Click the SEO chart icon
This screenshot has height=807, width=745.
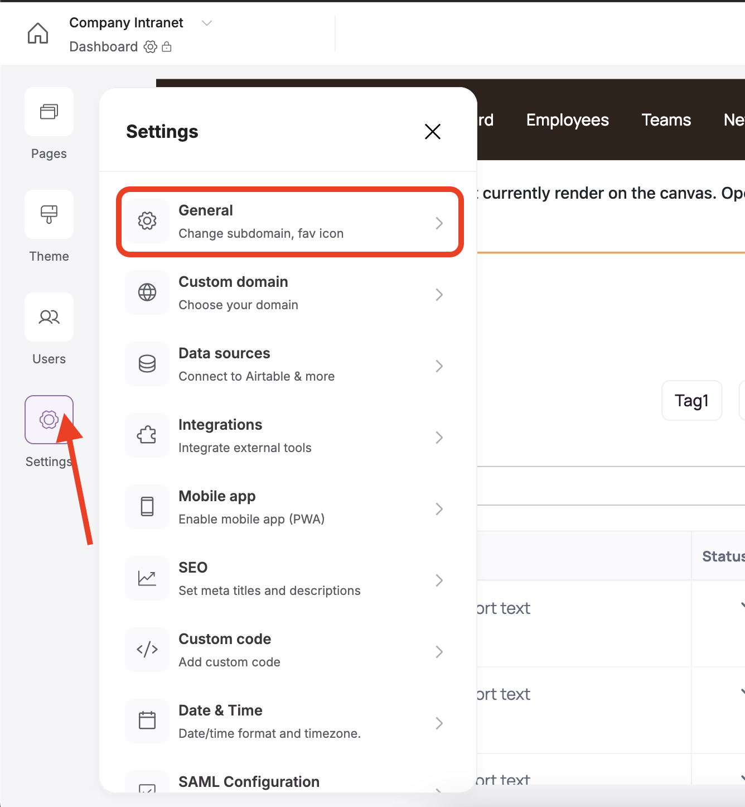[147, 578]
